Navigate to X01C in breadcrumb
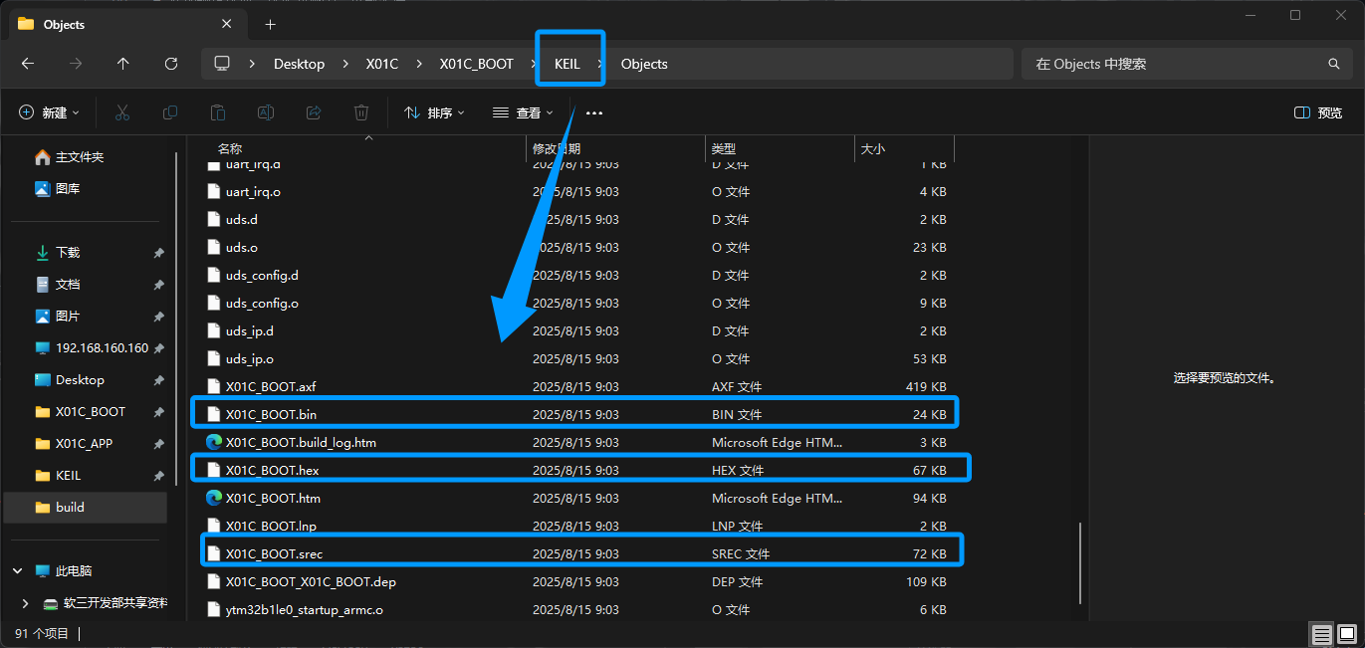The width and height of the screenshot is (1365, 648). [x=382, y=64]
